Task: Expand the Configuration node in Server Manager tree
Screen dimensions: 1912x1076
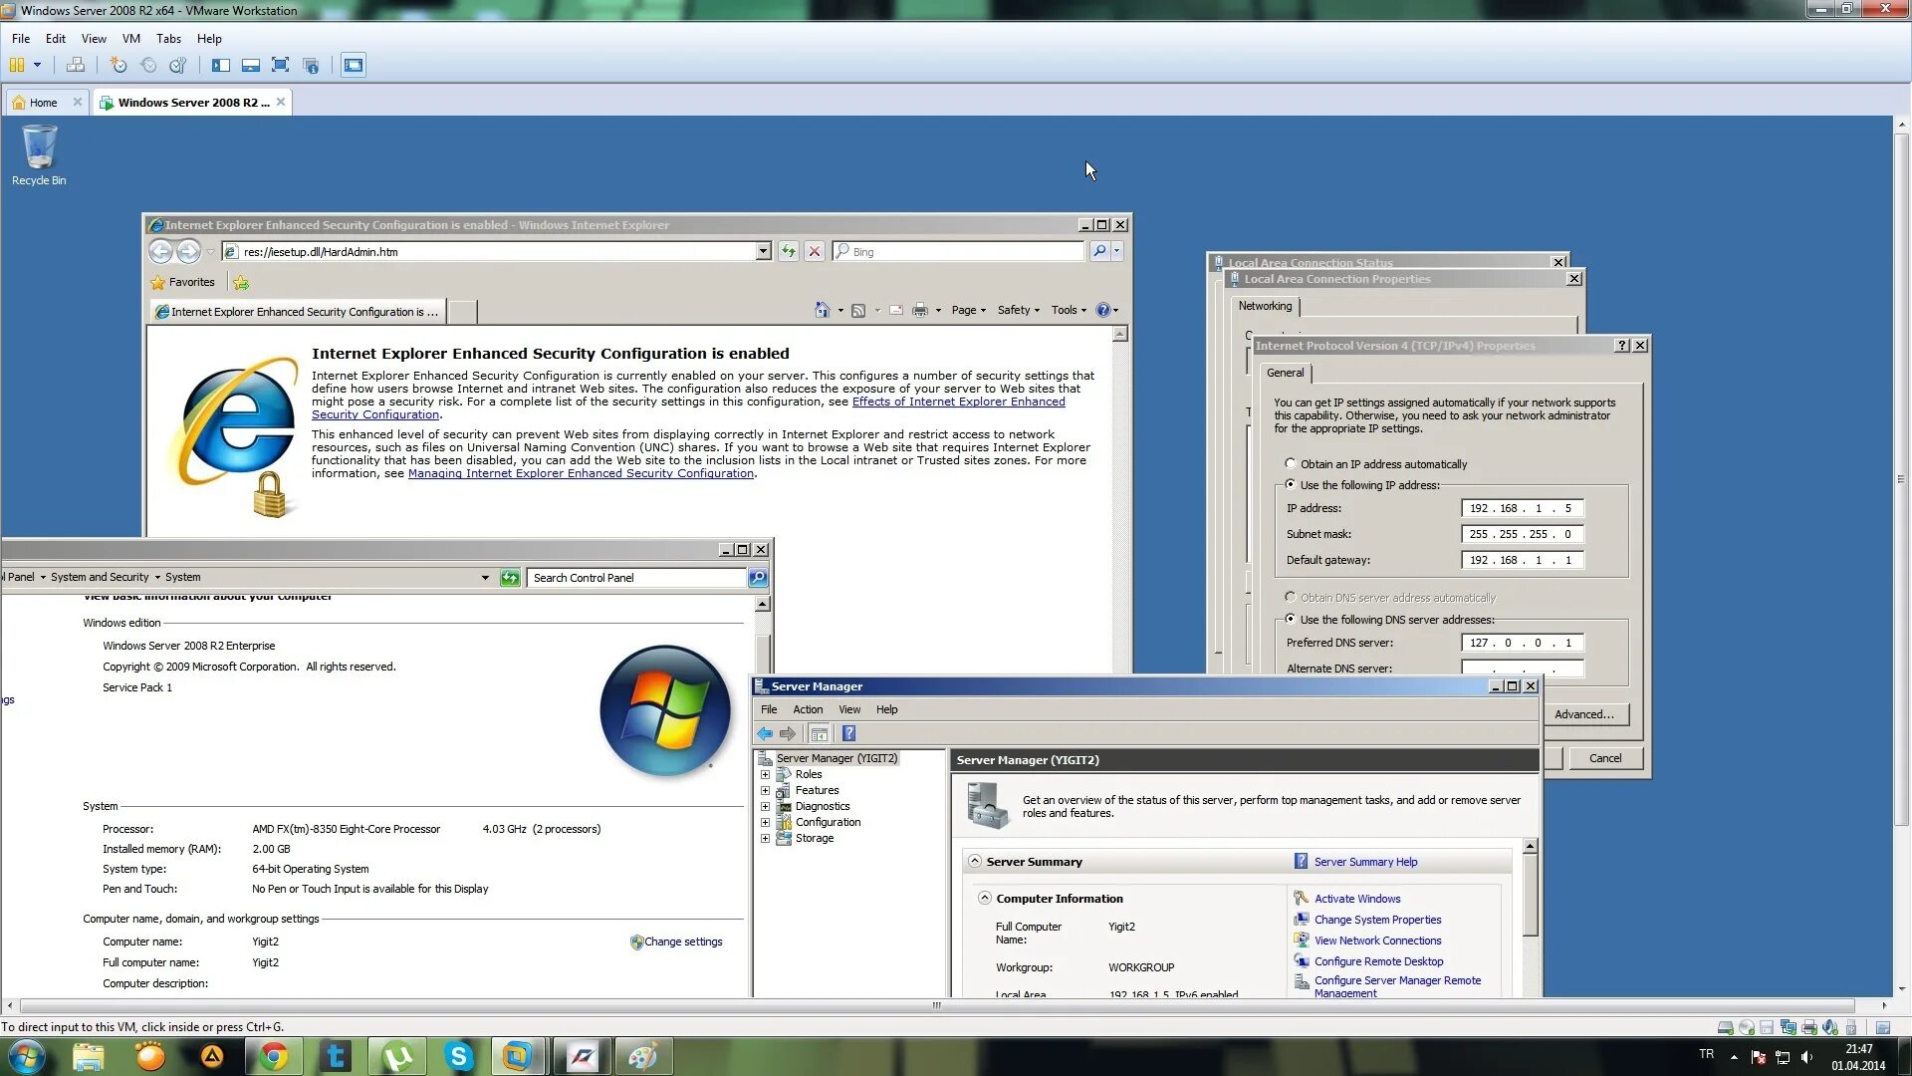Action: pos(765,823)
